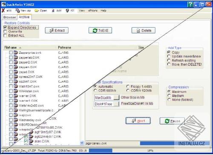Click the title bar help question mark icon
The height and width of the screenshot is (155, 213).
[x=190, y=4]
